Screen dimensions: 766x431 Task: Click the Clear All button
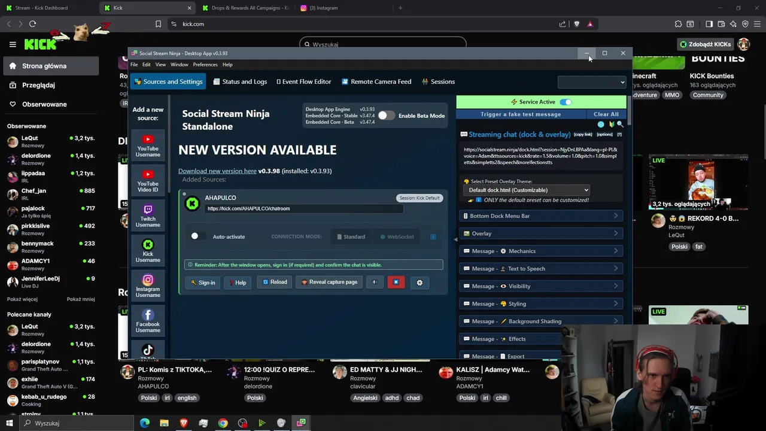[606, 114]
